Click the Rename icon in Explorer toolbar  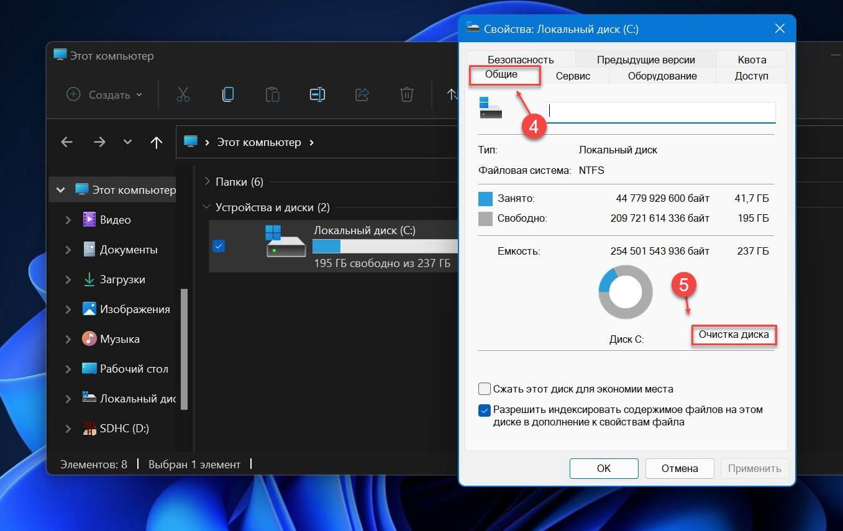(317, 94)
